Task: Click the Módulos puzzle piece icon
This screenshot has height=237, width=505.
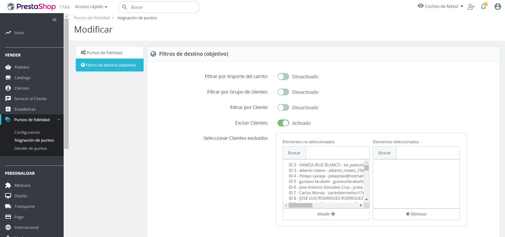Action: 8,185
